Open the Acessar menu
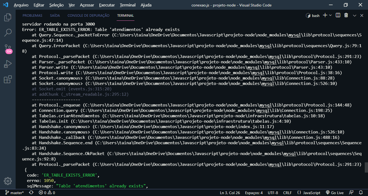This screenshot has width=368, height=196. tap(87, 5)
